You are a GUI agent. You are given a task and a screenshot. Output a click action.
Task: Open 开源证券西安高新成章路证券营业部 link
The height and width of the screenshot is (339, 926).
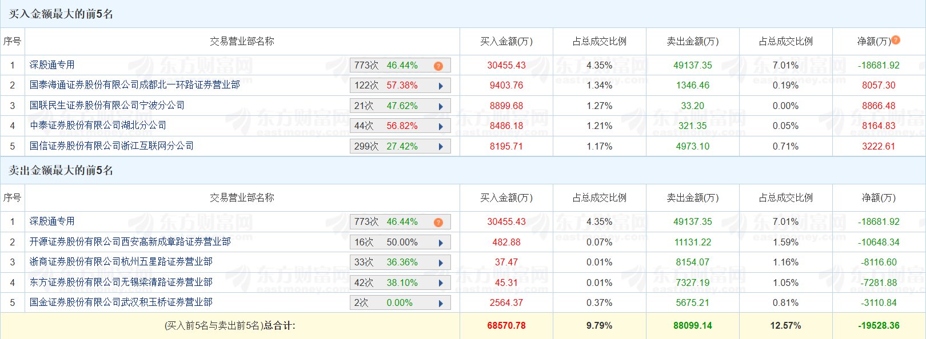tap(130, 242)
